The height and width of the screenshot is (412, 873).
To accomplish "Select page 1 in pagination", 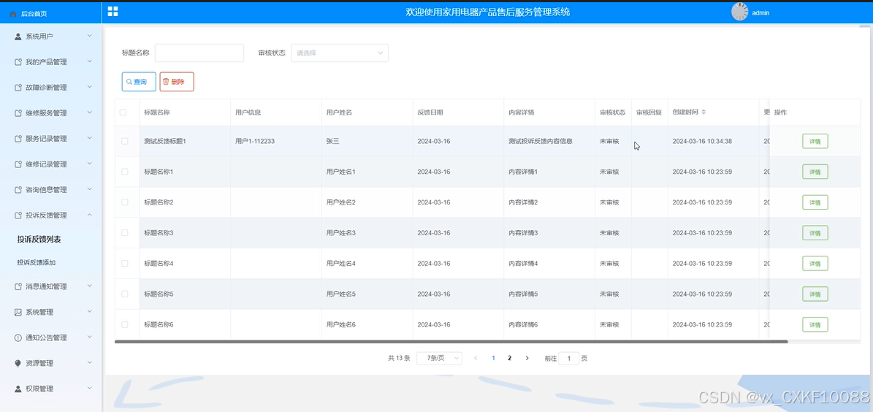I will tap(493, 358).
